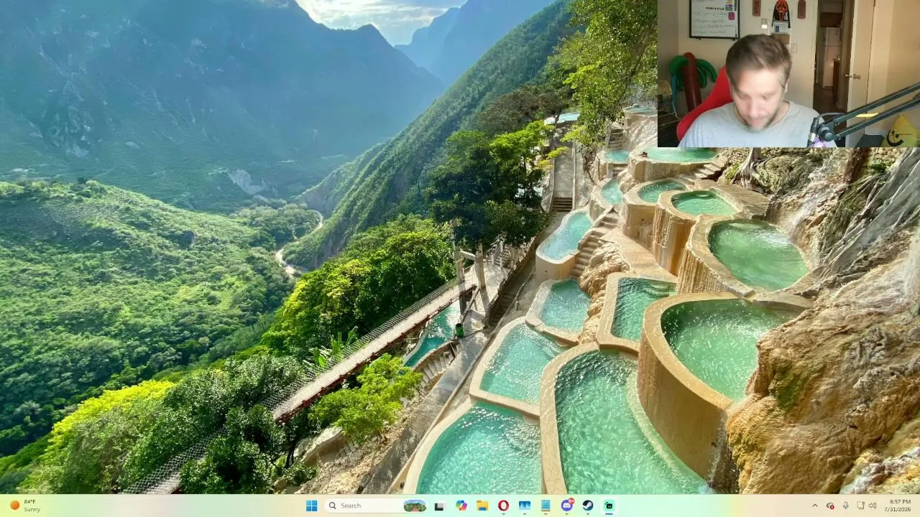
Task: Open the Notepad taskbar icon
Action: 546,506
